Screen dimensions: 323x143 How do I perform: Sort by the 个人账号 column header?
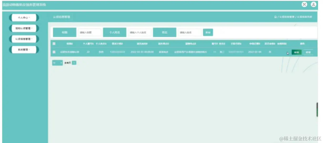click(88, 44)
